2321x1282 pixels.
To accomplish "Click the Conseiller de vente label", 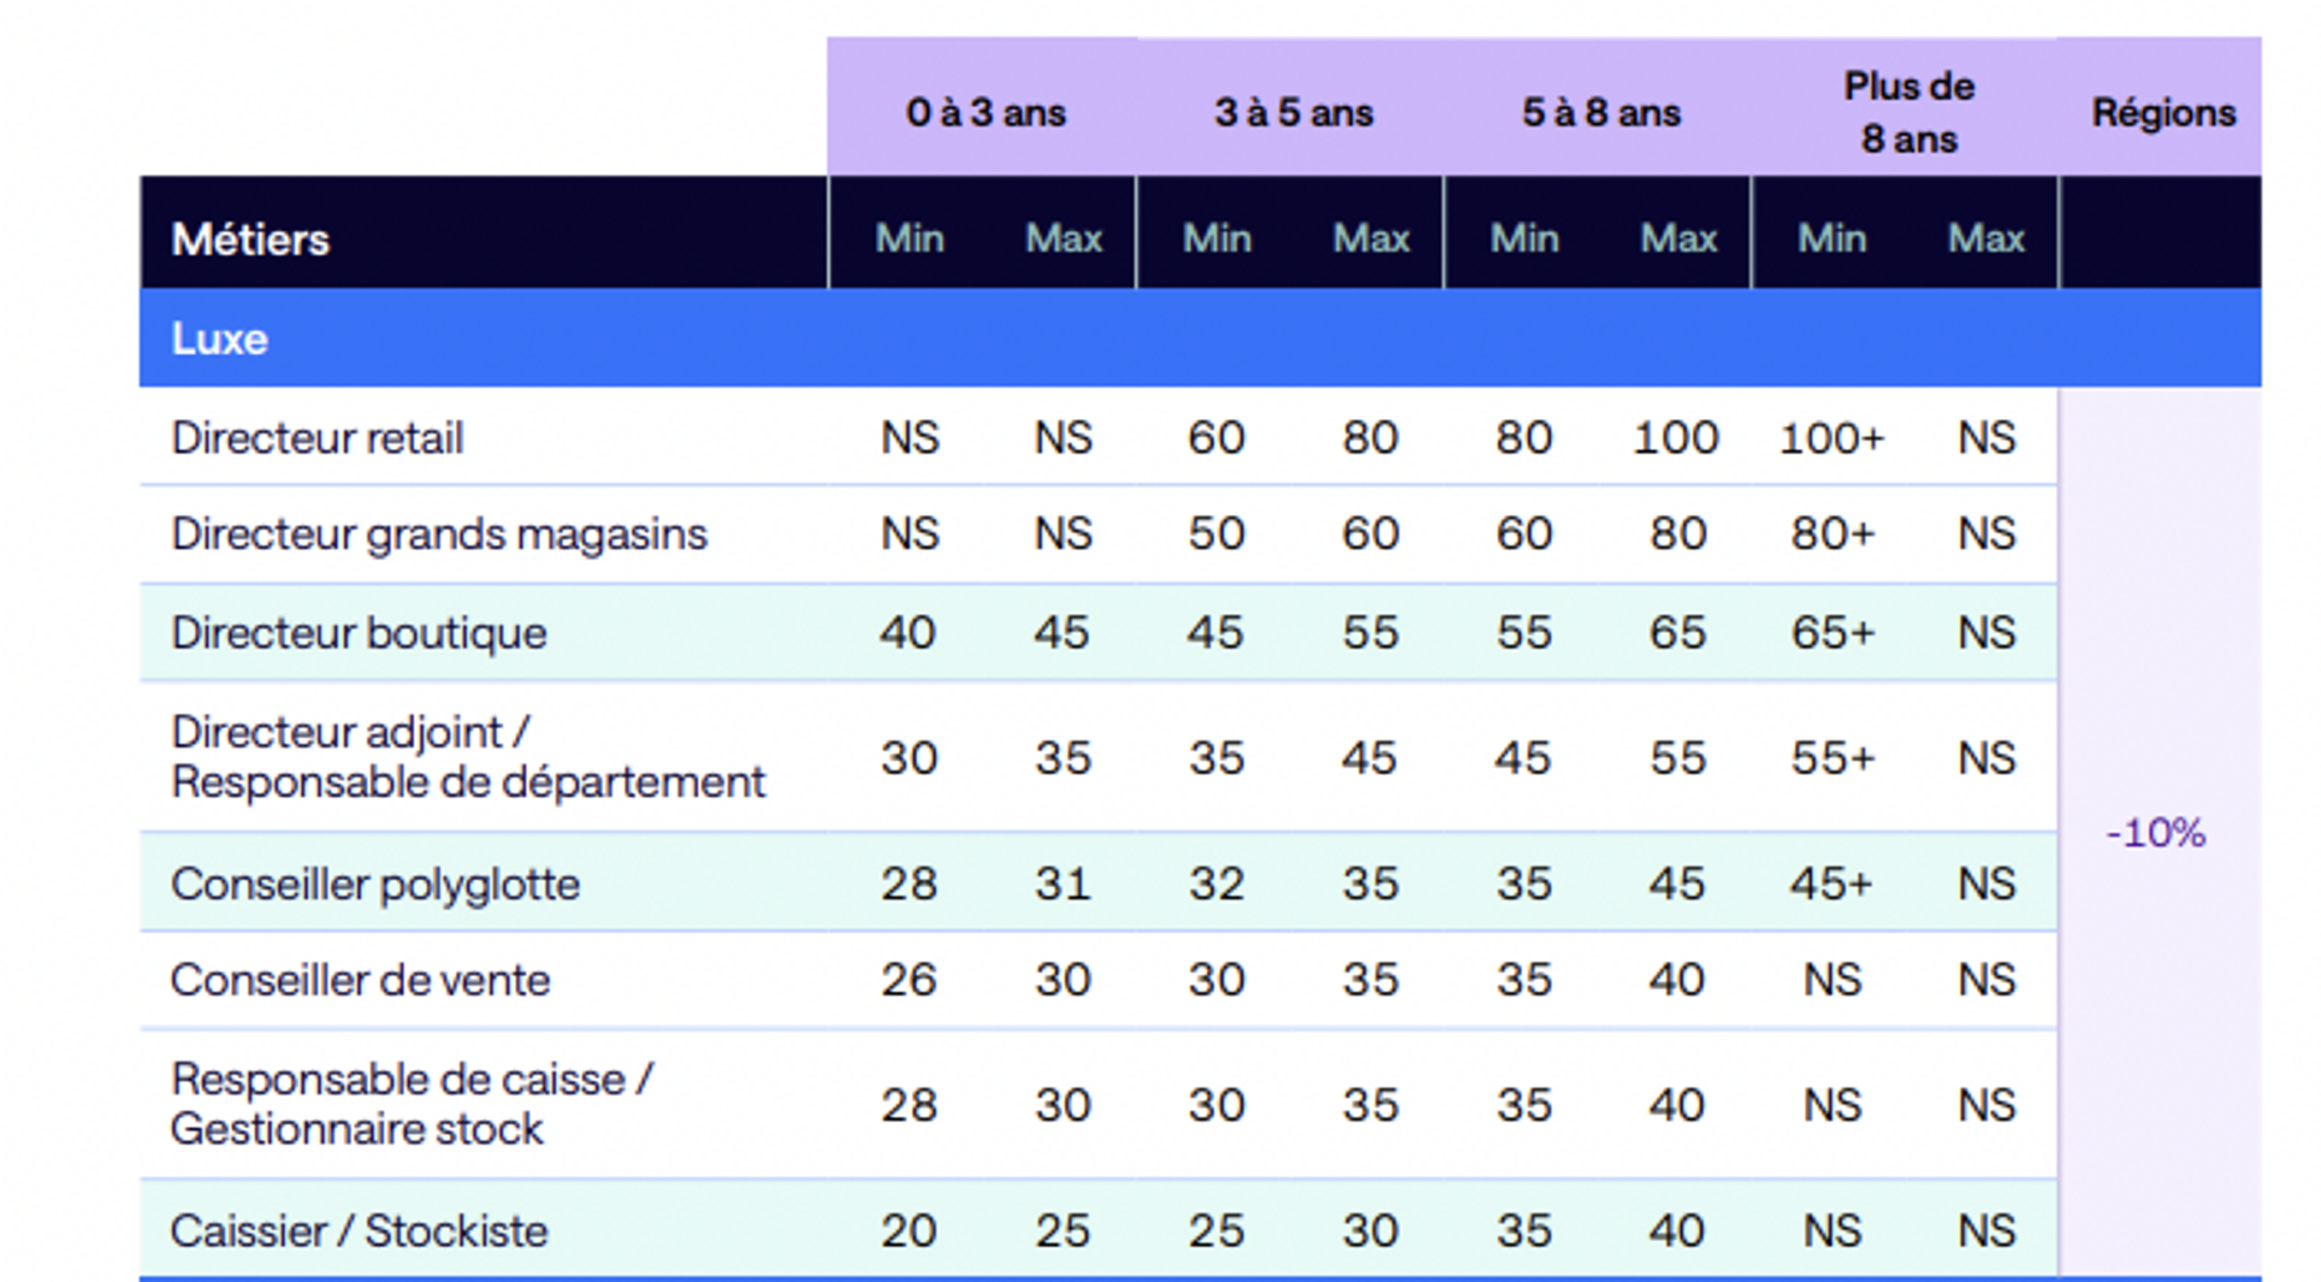I will pos(359,980).
